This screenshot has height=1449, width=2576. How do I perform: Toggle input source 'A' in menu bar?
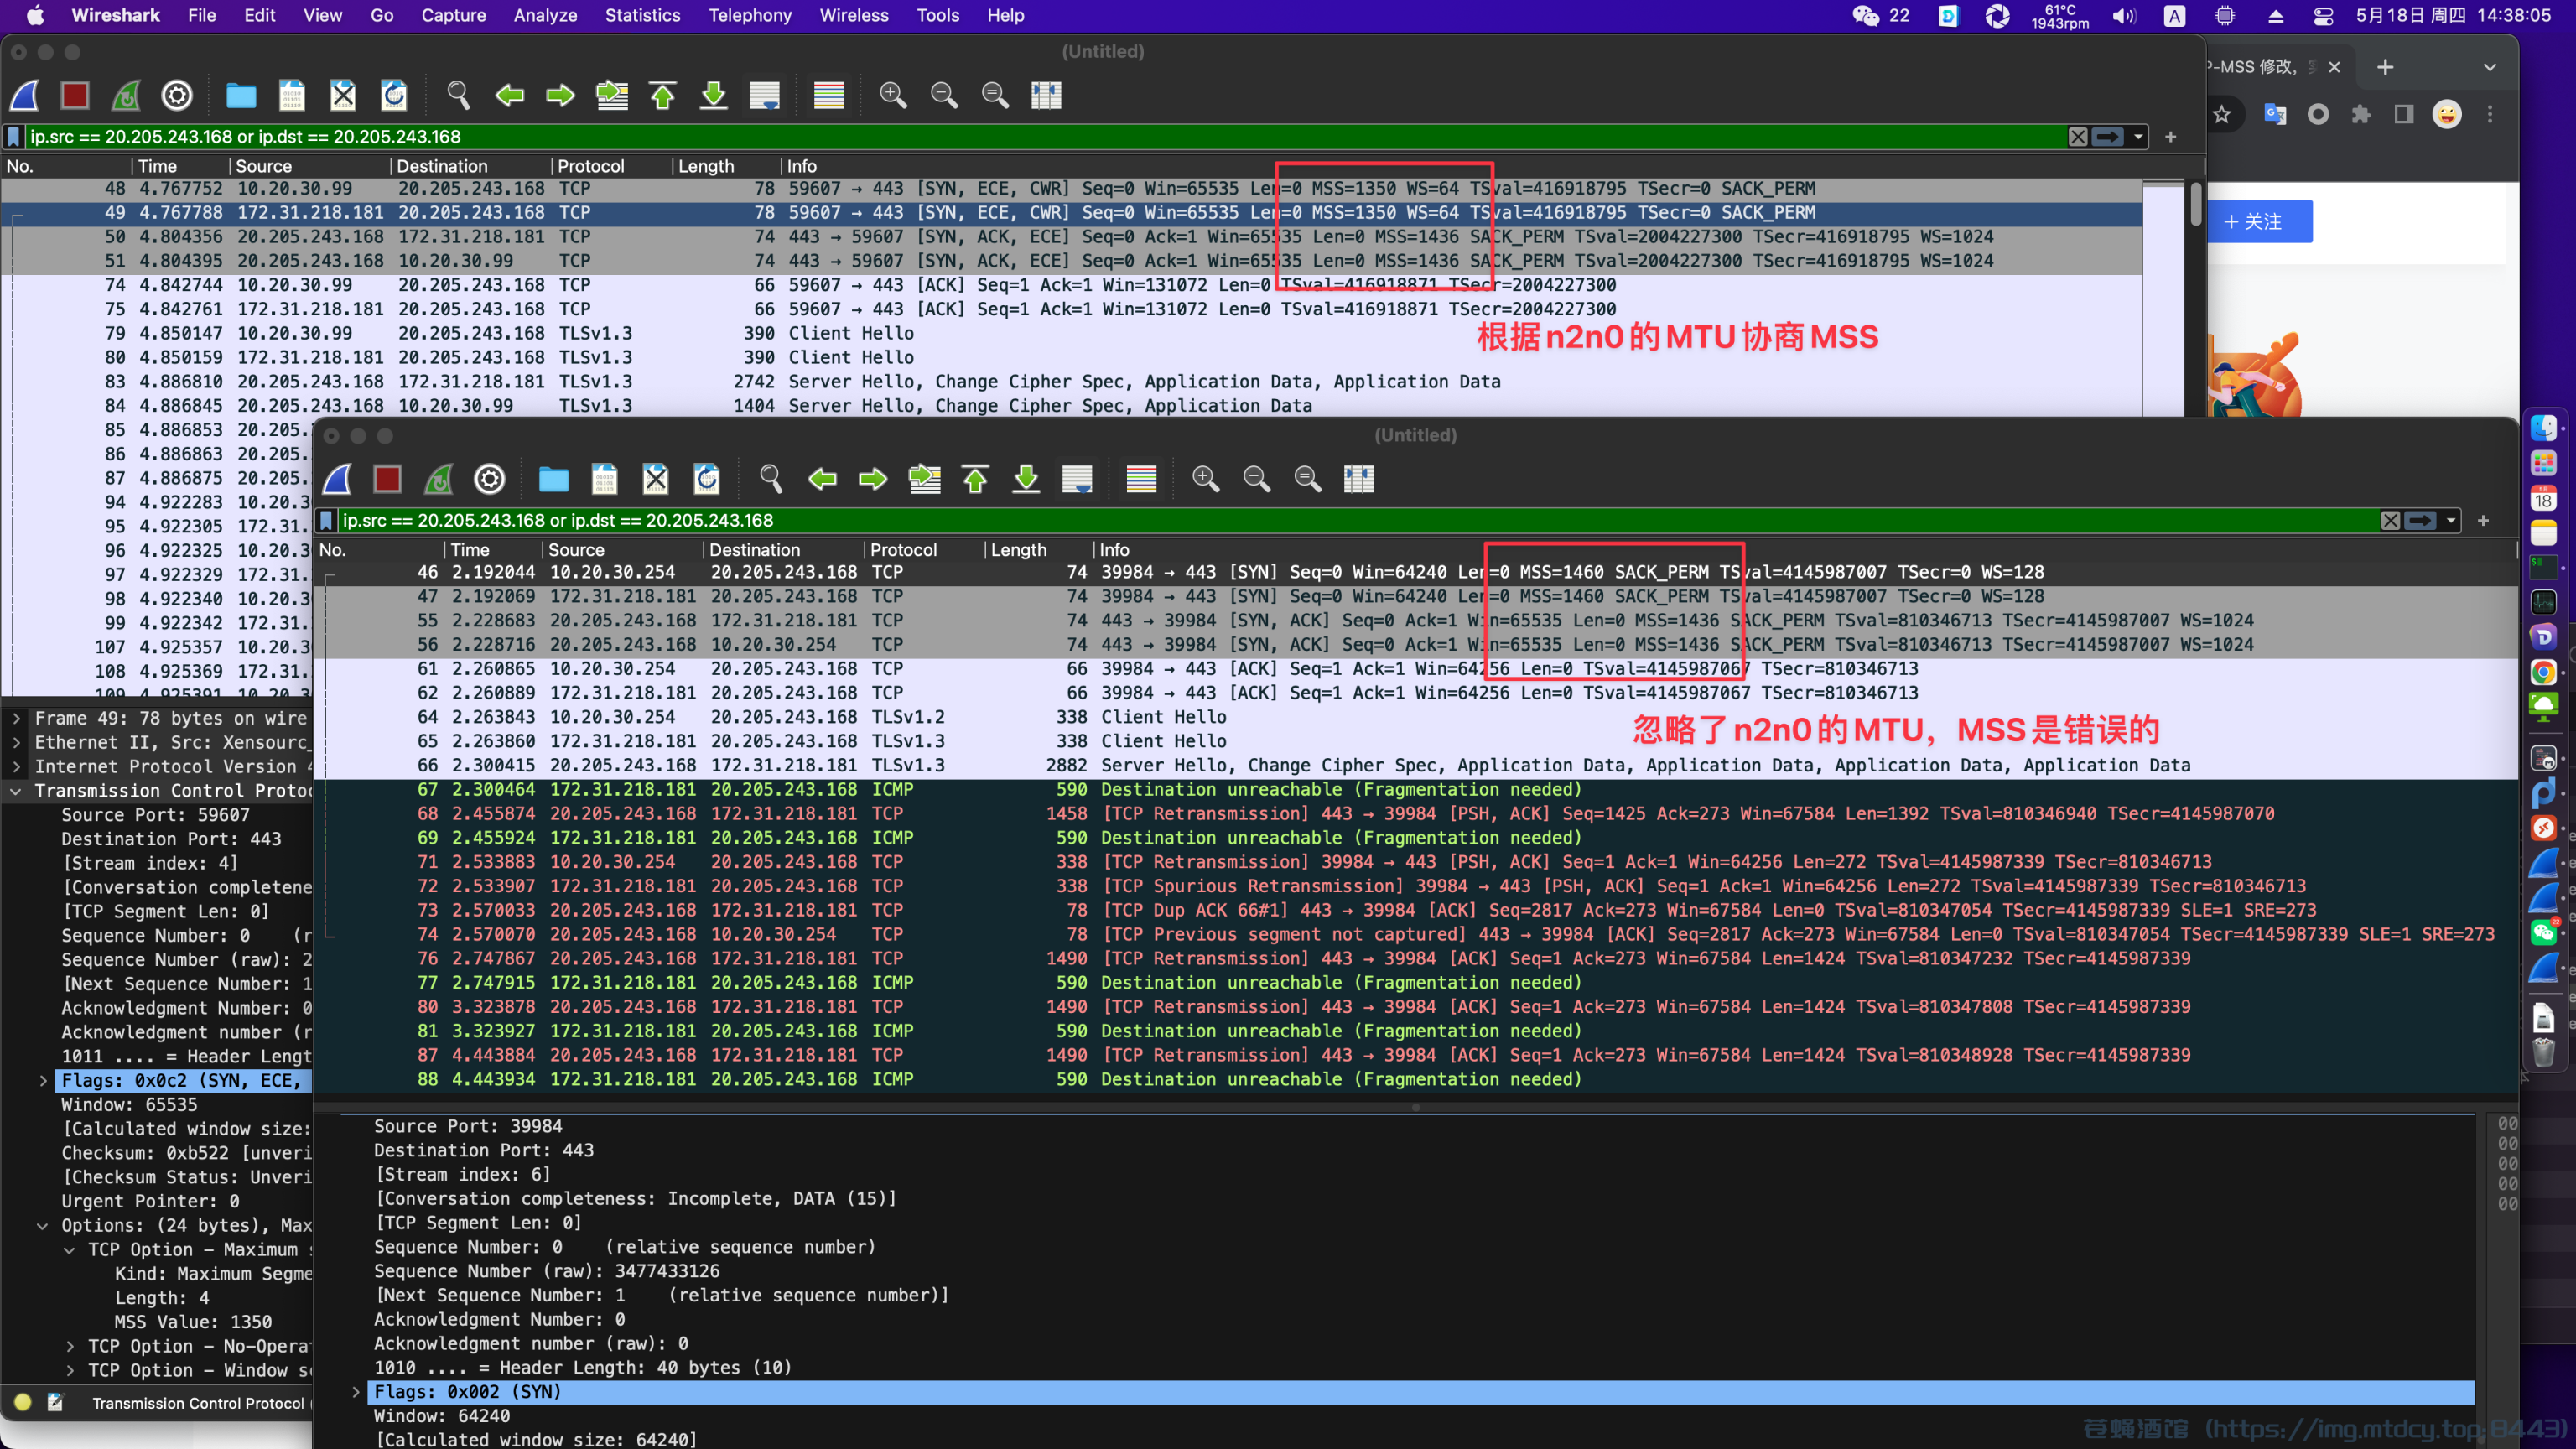pyautogui.click(x=2174, y=16)
